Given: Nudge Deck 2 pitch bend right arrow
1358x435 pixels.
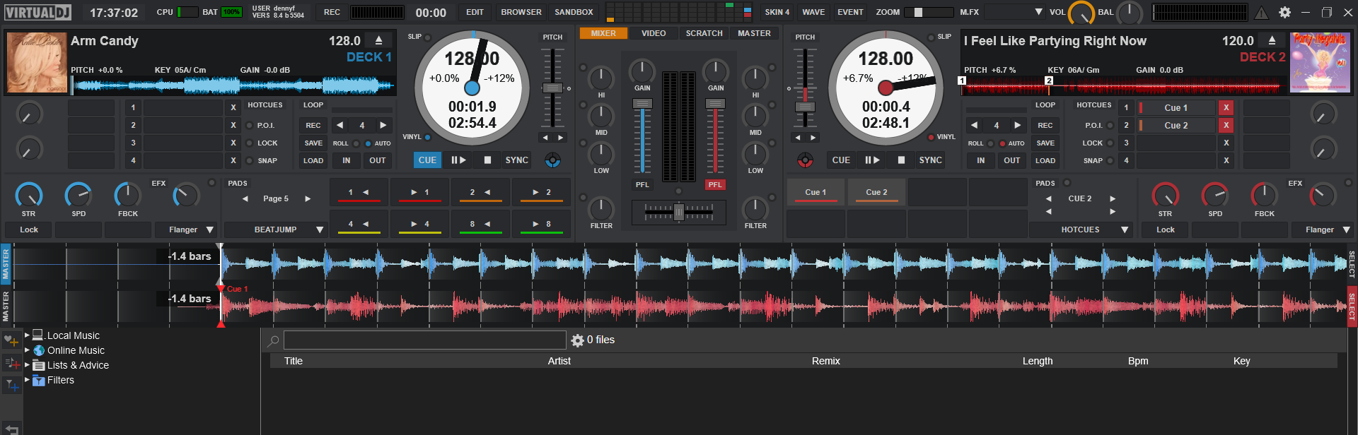Looking at the screenshot, I should point(813,138).
